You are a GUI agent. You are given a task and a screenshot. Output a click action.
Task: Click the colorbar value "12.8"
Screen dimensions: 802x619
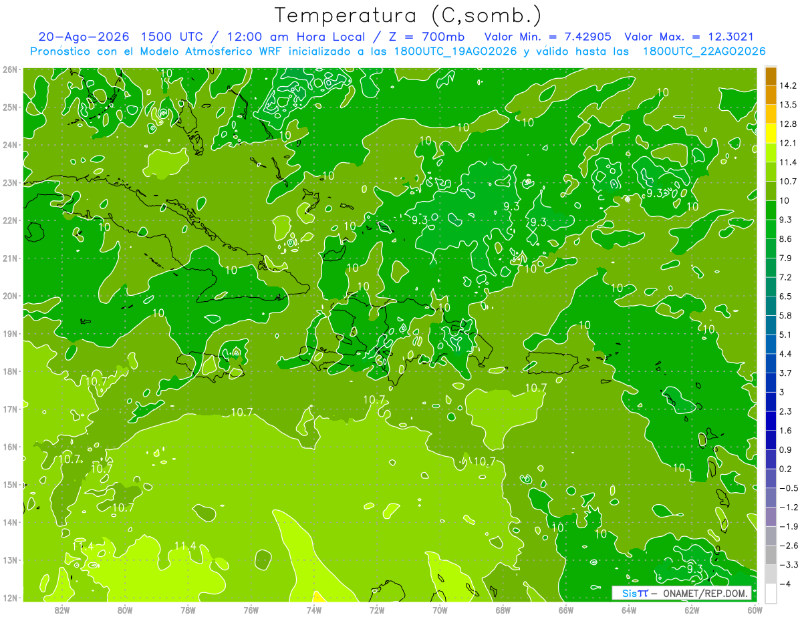pos(788,124)
